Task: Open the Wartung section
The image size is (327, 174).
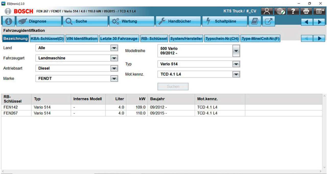Action: [x=132, y=21]
